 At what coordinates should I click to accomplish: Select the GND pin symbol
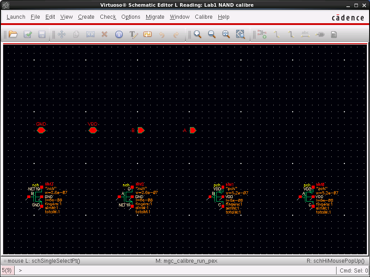41,130
